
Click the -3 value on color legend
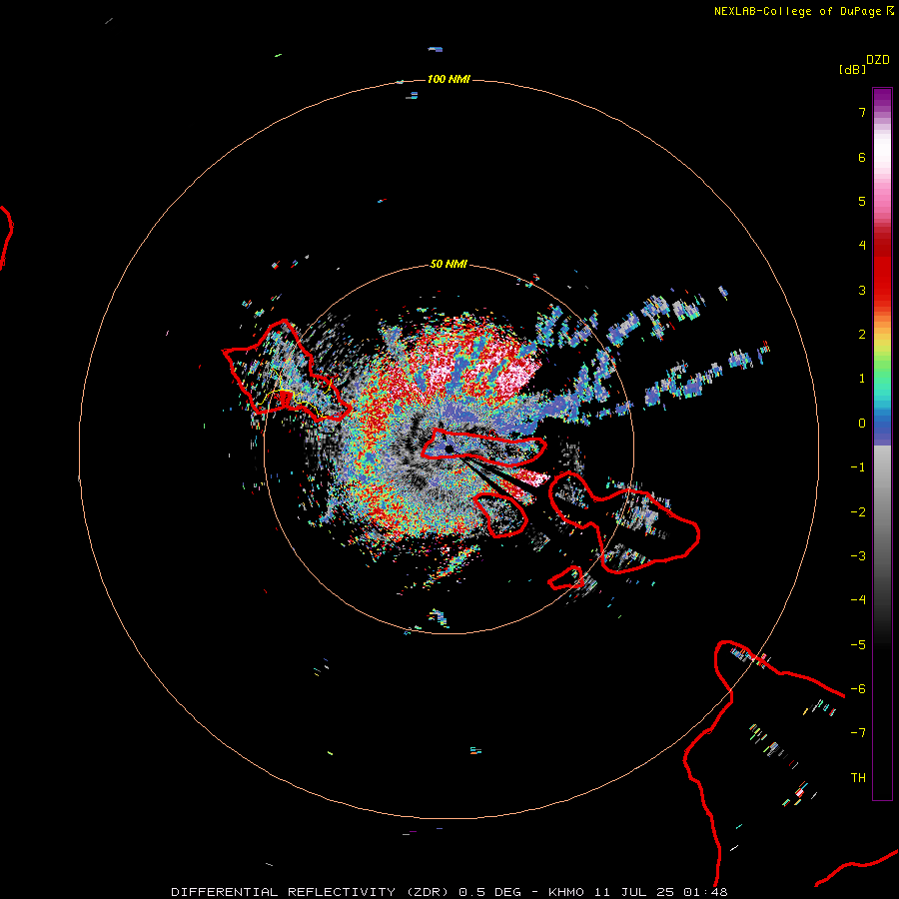pos(858,556)
